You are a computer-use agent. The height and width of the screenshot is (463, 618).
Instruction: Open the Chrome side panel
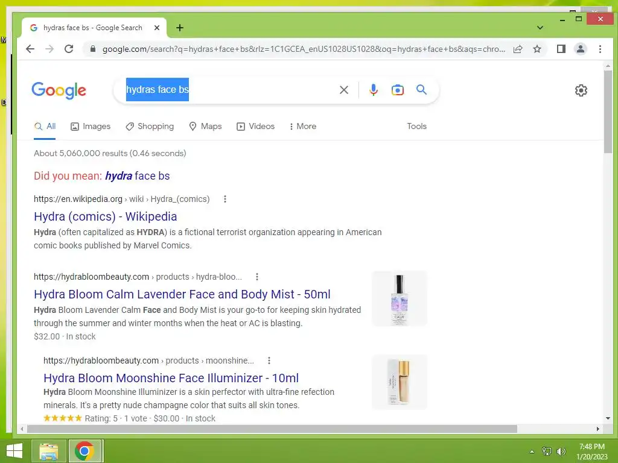tap(561, 49)
